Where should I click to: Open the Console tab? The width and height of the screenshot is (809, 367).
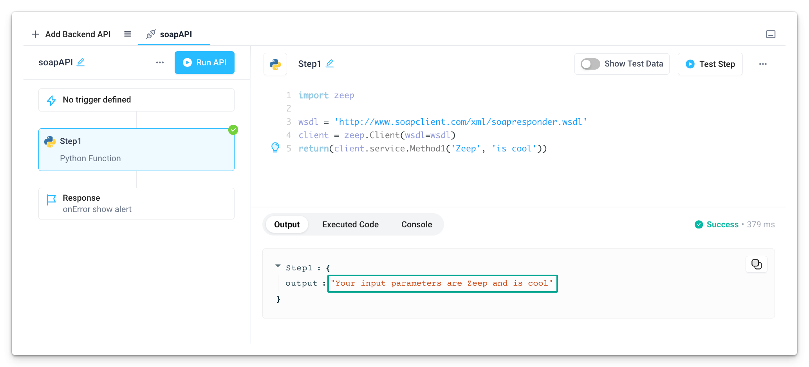pyautogui.click(x=416, y=224)
